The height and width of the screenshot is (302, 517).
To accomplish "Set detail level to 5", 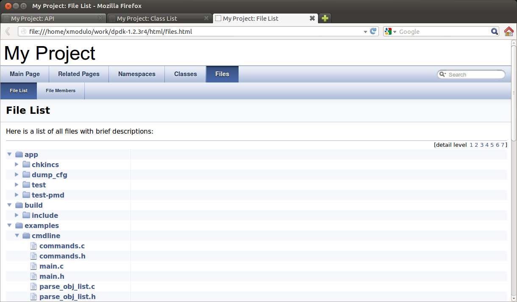I will point(492,145).
